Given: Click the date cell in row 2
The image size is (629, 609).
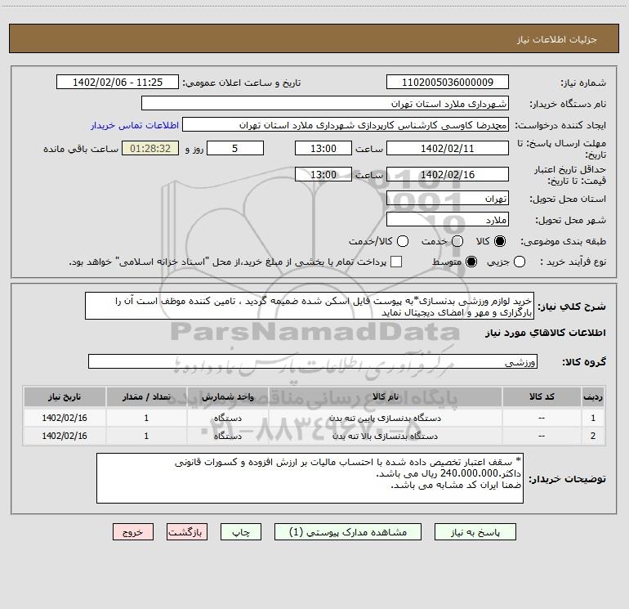Looking at the screenshot, I should [65, 436].
